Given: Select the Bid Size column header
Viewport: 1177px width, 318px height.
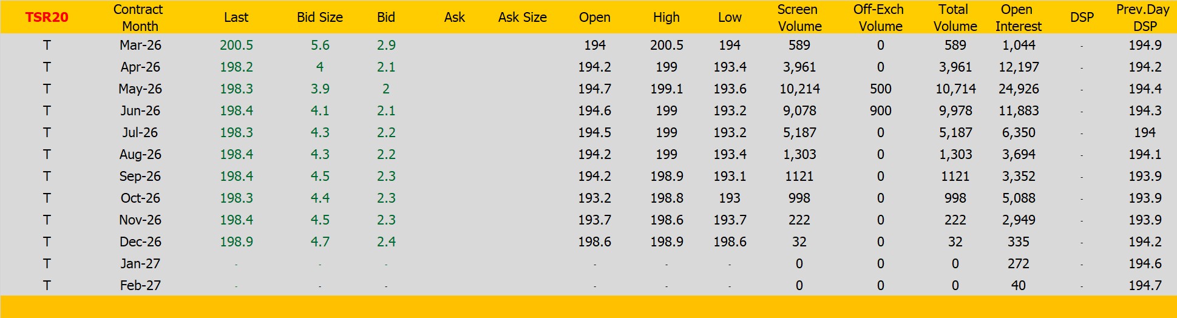Looking at the screenshot, I should pyautogui.click(x=320, y=18).
